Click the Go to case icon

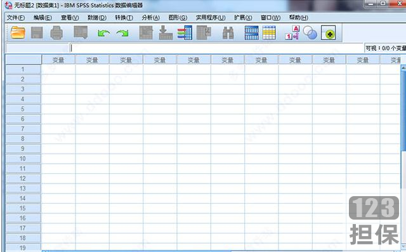point(146,32)
